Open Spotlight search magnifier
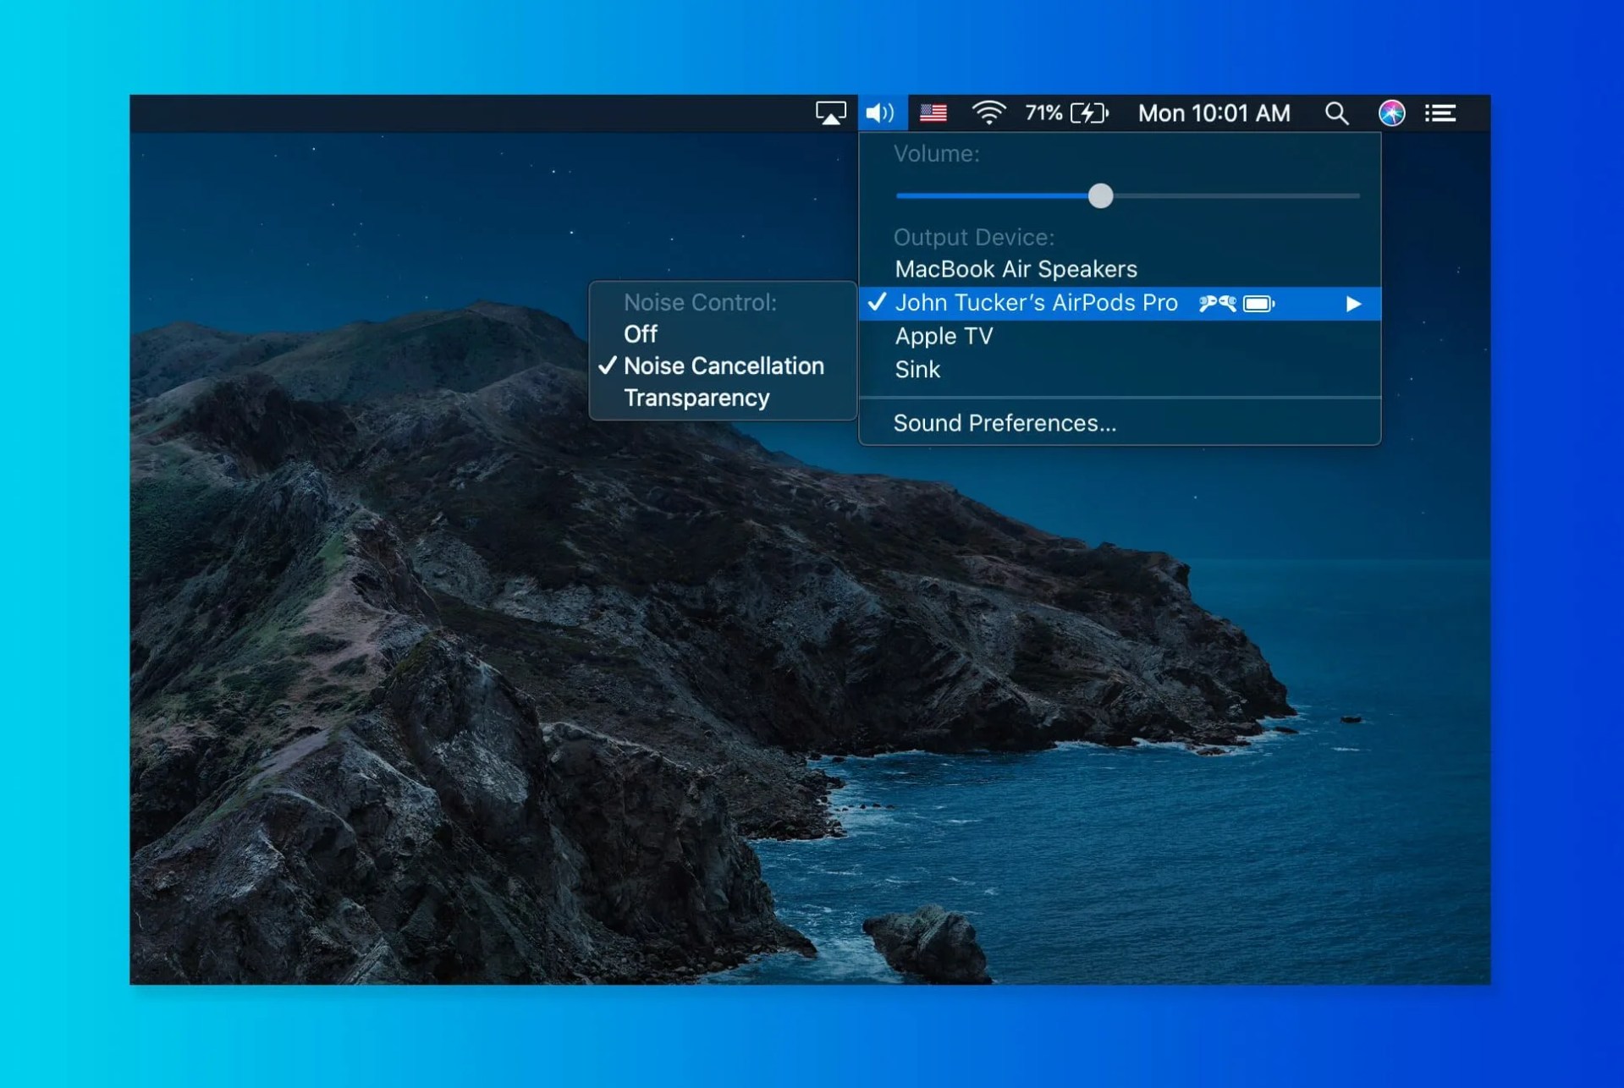Screen dimensions: 1624x1088 pos(1336,113)
